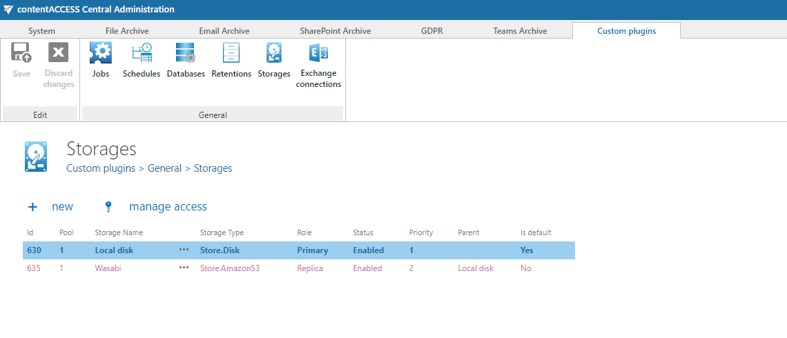Click the Store.AmazonS3 storage type cell
The height and width of the screenshot is (338, 787).
[230, 268]
